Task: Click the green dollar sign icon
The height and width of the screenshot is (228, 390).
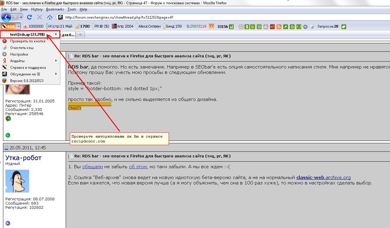Action: 247,26
